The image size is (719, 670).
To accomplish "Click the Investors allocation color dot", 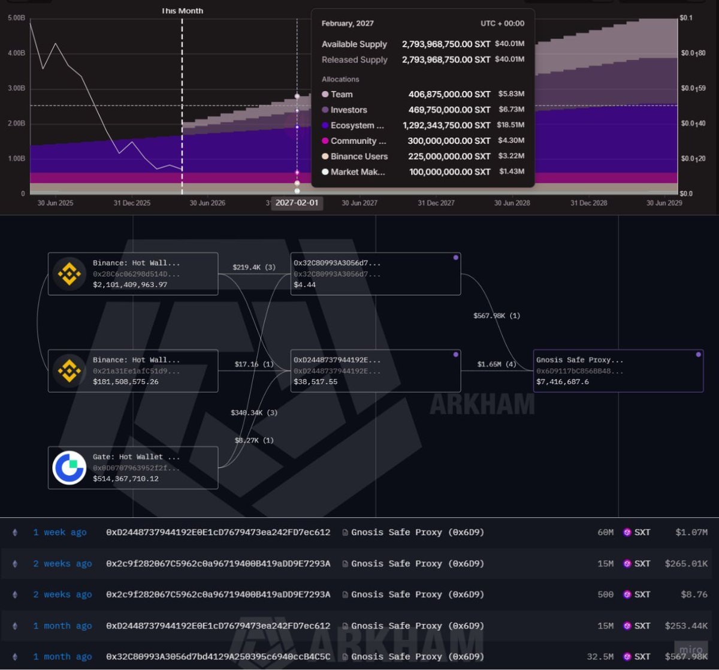I will (x=325, y=110).
